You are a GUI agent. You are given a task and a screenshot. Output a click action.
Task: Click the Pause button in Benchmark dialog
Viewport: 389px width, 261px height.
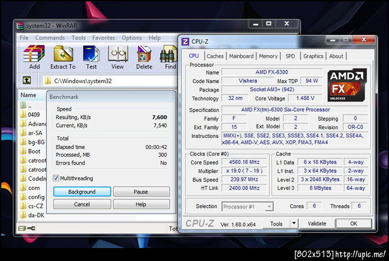(141, 192)
